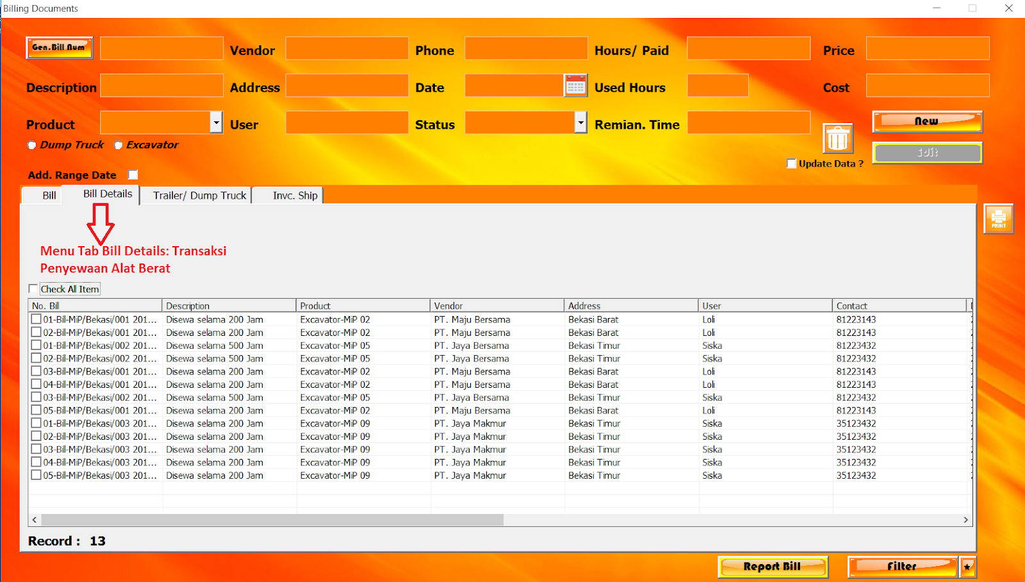This screenshot has height=582, width=1025.
Task: Click the horizontal scrollbar below the table
Action: pyautogui.click(x=256, y=519)
